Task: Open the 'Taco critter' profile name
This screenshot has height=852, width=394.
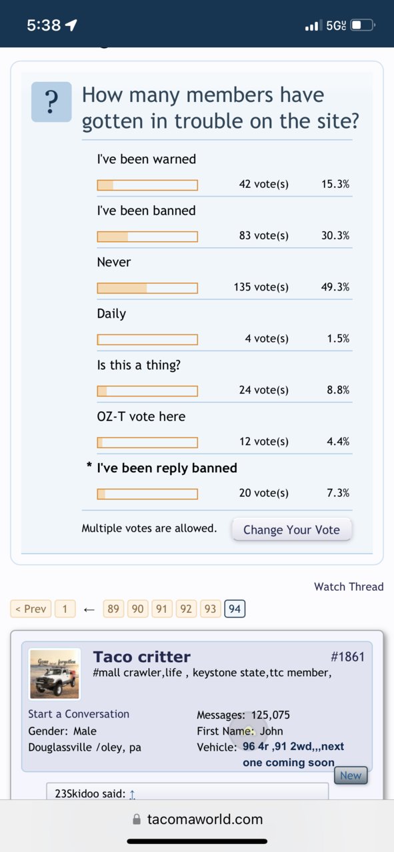Action: coord(142,657)
